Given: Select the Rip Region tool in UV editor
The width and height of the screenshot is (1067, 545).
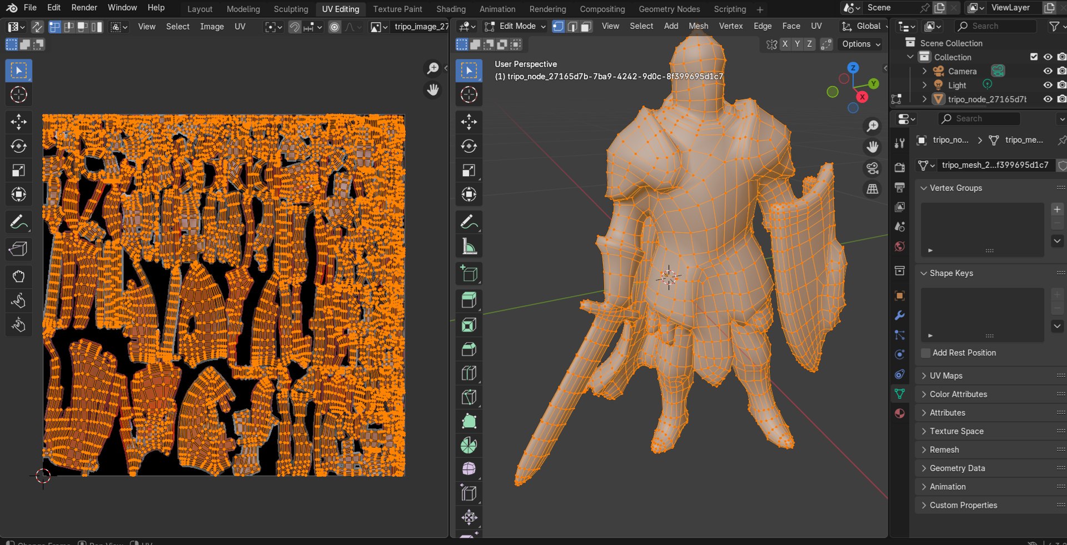Looking at the screenshot, I should point(18,249).
